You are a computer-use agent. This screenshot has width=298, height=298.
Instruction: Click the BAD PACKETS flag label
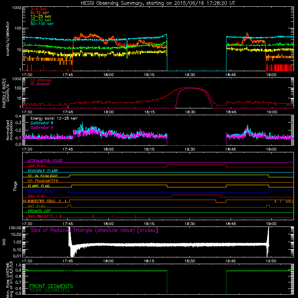41,216
